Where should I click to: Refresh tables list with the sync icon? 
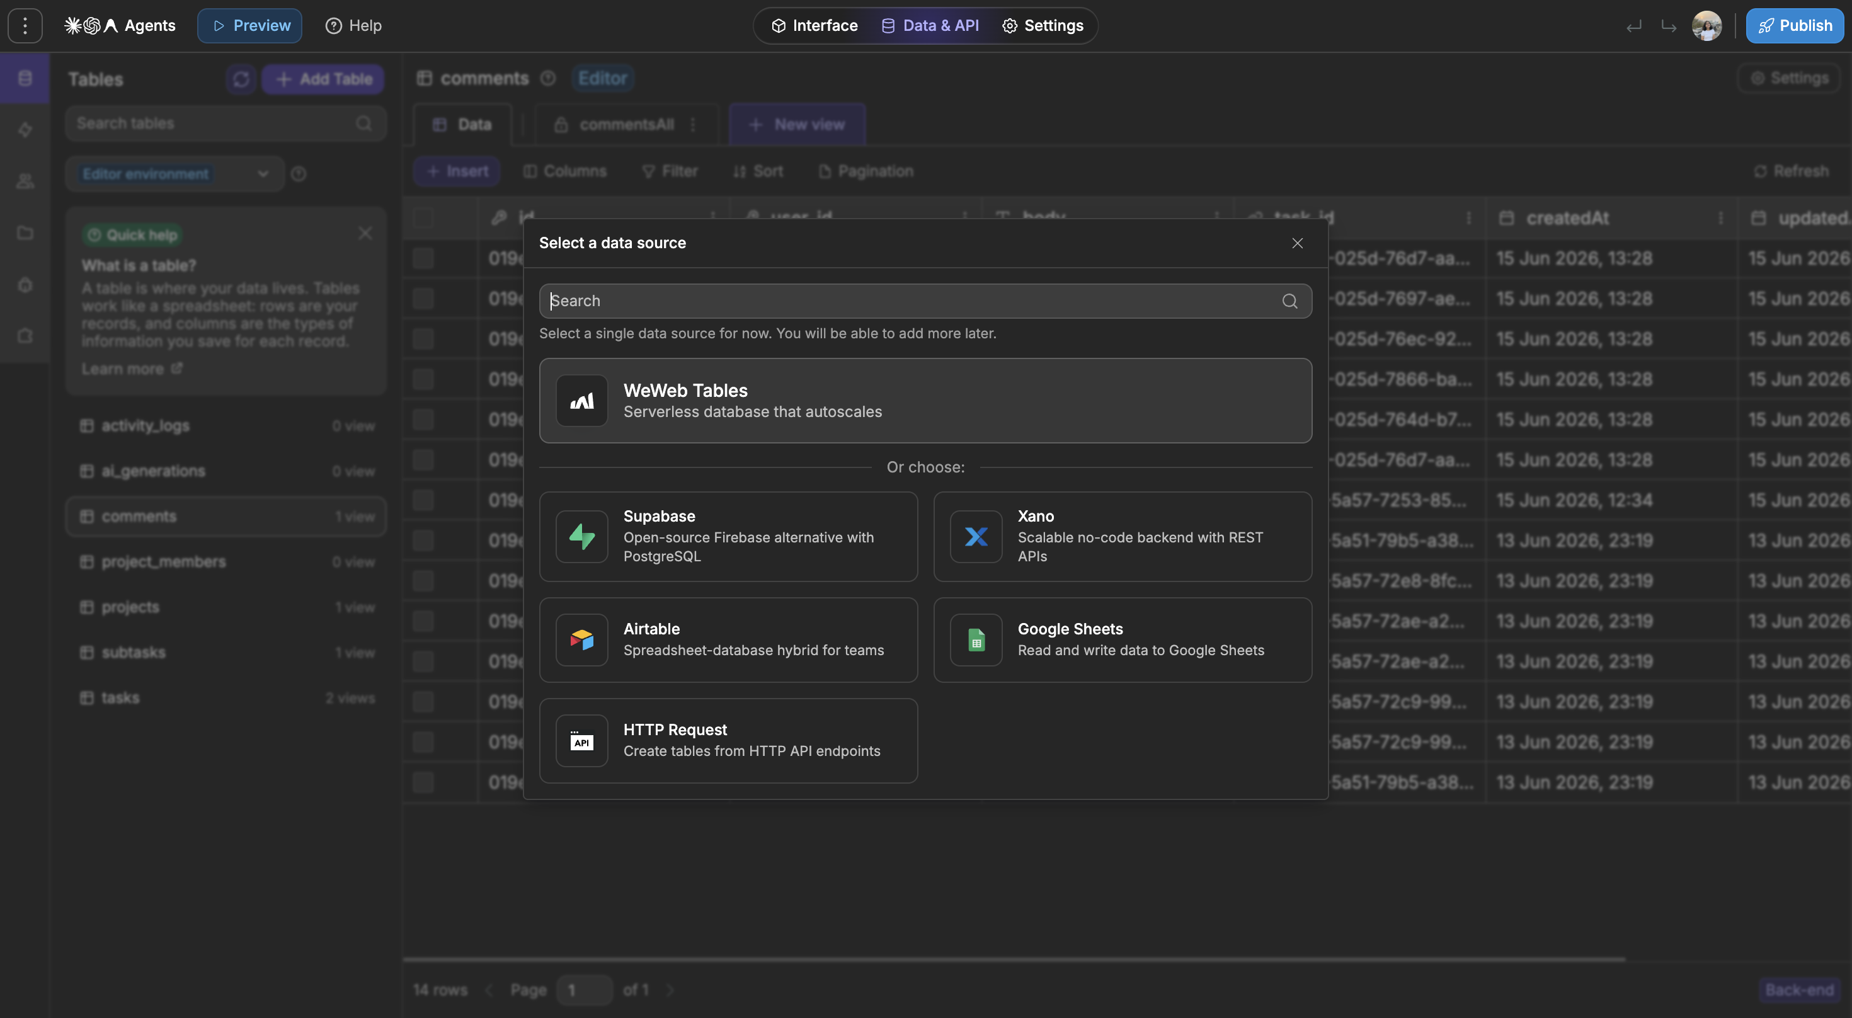click(x=241, y=79)
